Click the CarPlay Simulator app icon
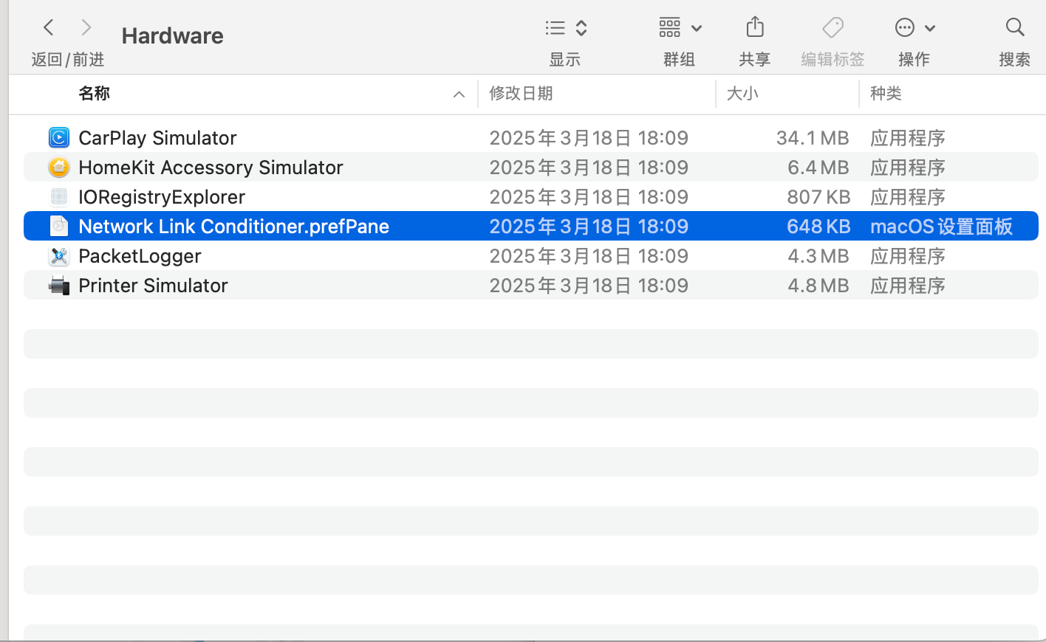The image size is (1046, 642). (59, 137)
